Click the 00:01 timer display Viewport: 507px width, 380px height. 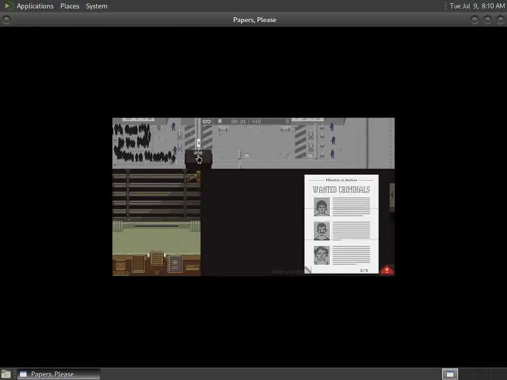click(239, 122)
